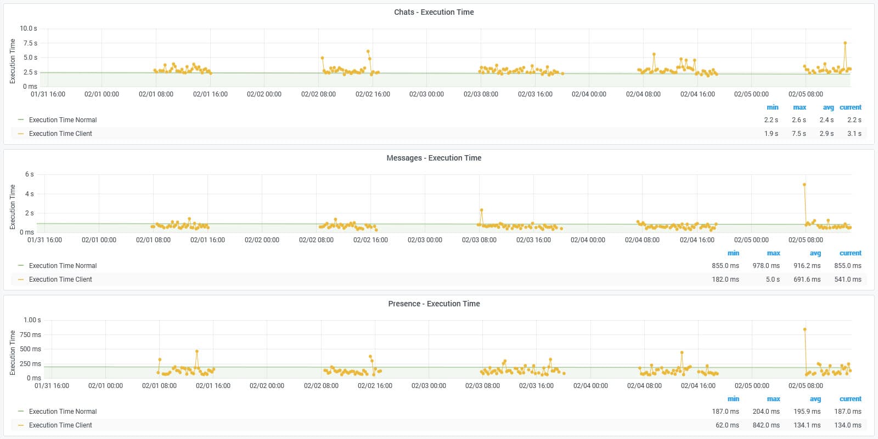Viewport: 878px width, 439px height.
Task: Open the Chats - Execution Time panel menu
Action: 434,12
